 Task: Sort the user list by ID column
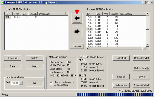9,14
